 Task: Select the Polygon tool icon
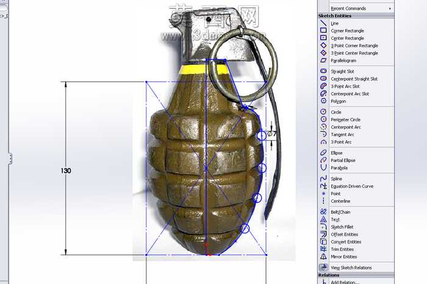pyautogui.click(x=323, y=101)
